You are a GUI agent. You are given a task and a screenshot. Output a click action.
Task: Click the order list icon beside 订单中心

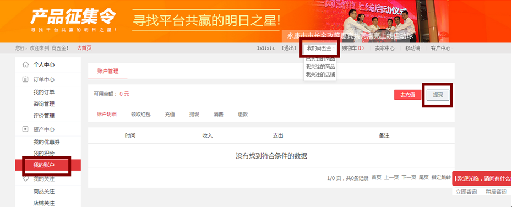25,79
